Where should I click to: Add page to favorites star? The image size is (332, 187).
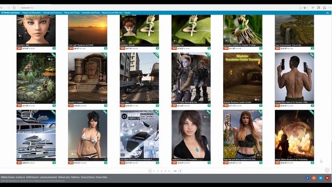tap(305, 8)
